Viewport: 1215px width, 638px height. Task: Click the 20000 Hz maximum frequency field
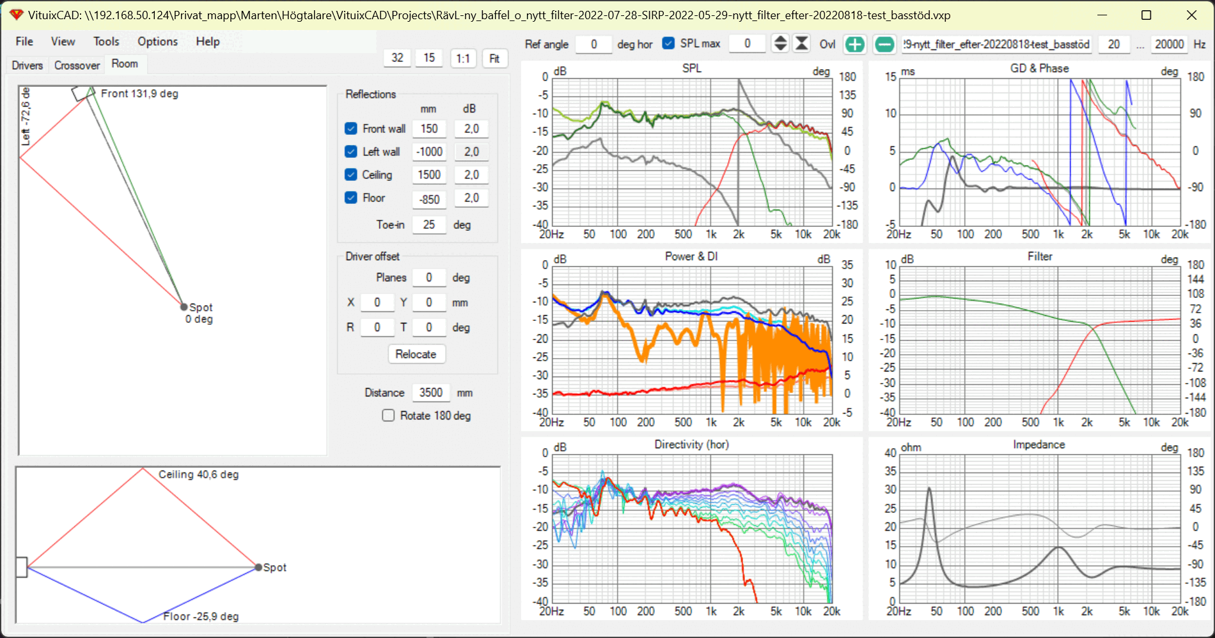(x=1169, y=44)
